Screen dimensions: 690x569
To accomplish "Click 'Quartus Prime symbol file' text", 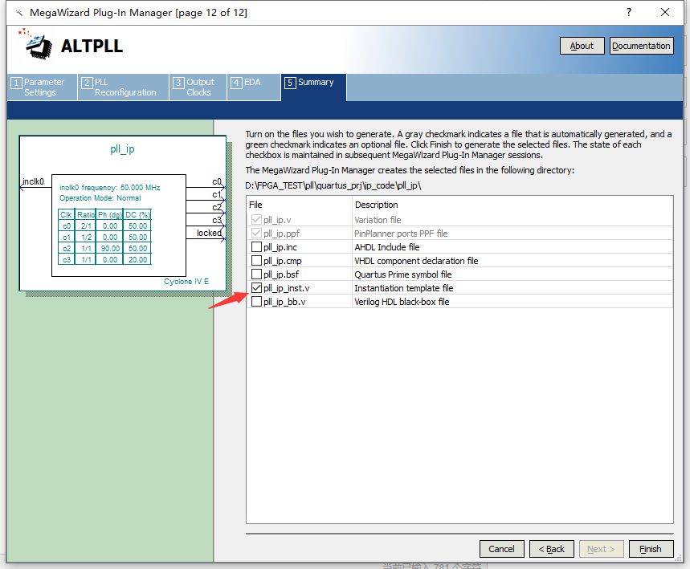I will (x=403, y=274).
